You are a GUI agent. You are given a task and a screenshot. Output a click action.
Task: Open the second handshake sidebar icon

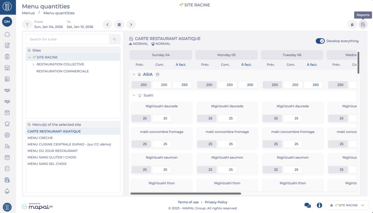[7, 102]
